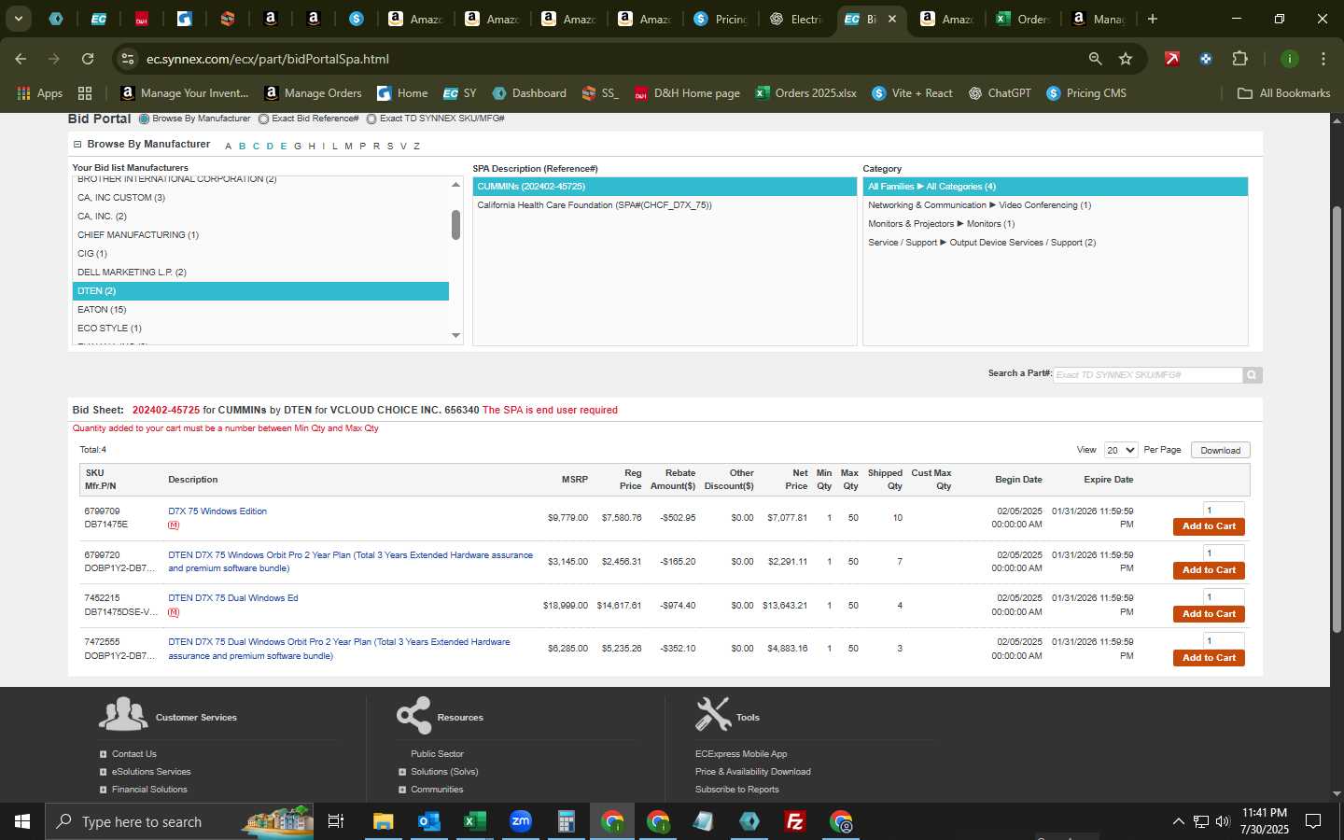
Task: Open Chrome extensions puzzle icon
Action: click(1239, 59)
